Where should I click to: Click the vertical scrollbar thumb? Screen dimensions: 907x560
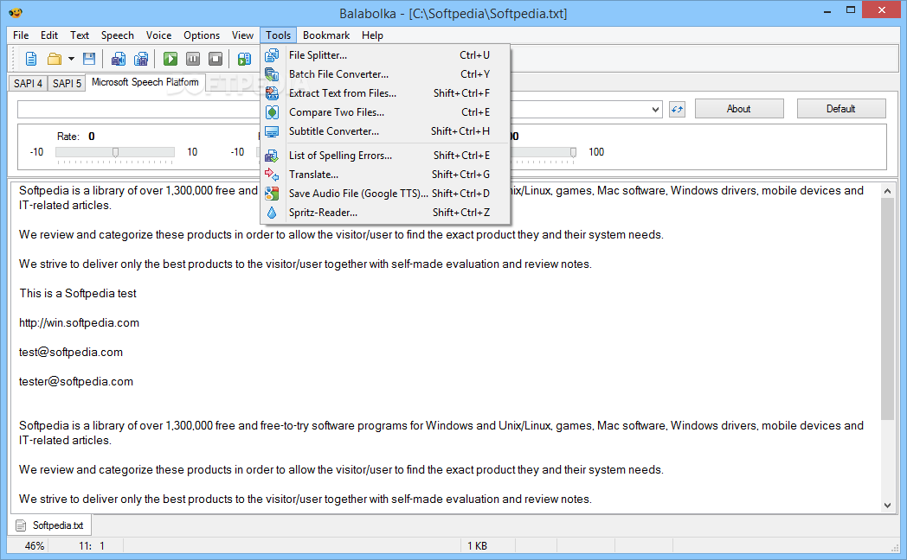coord(887,309)
